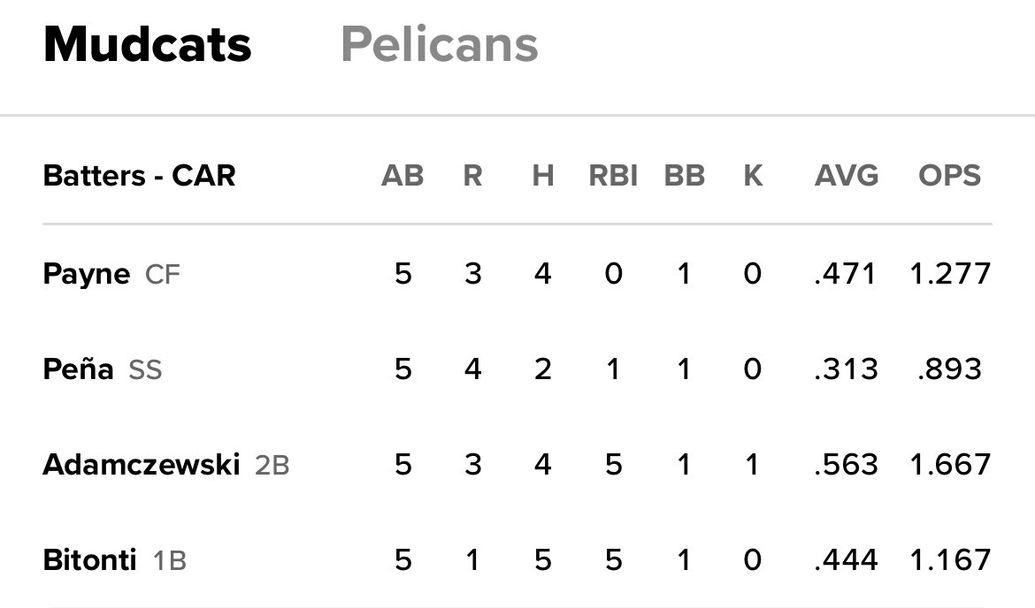
Task: Switch to the Pelicans tab
Action: tap(439, 44)
